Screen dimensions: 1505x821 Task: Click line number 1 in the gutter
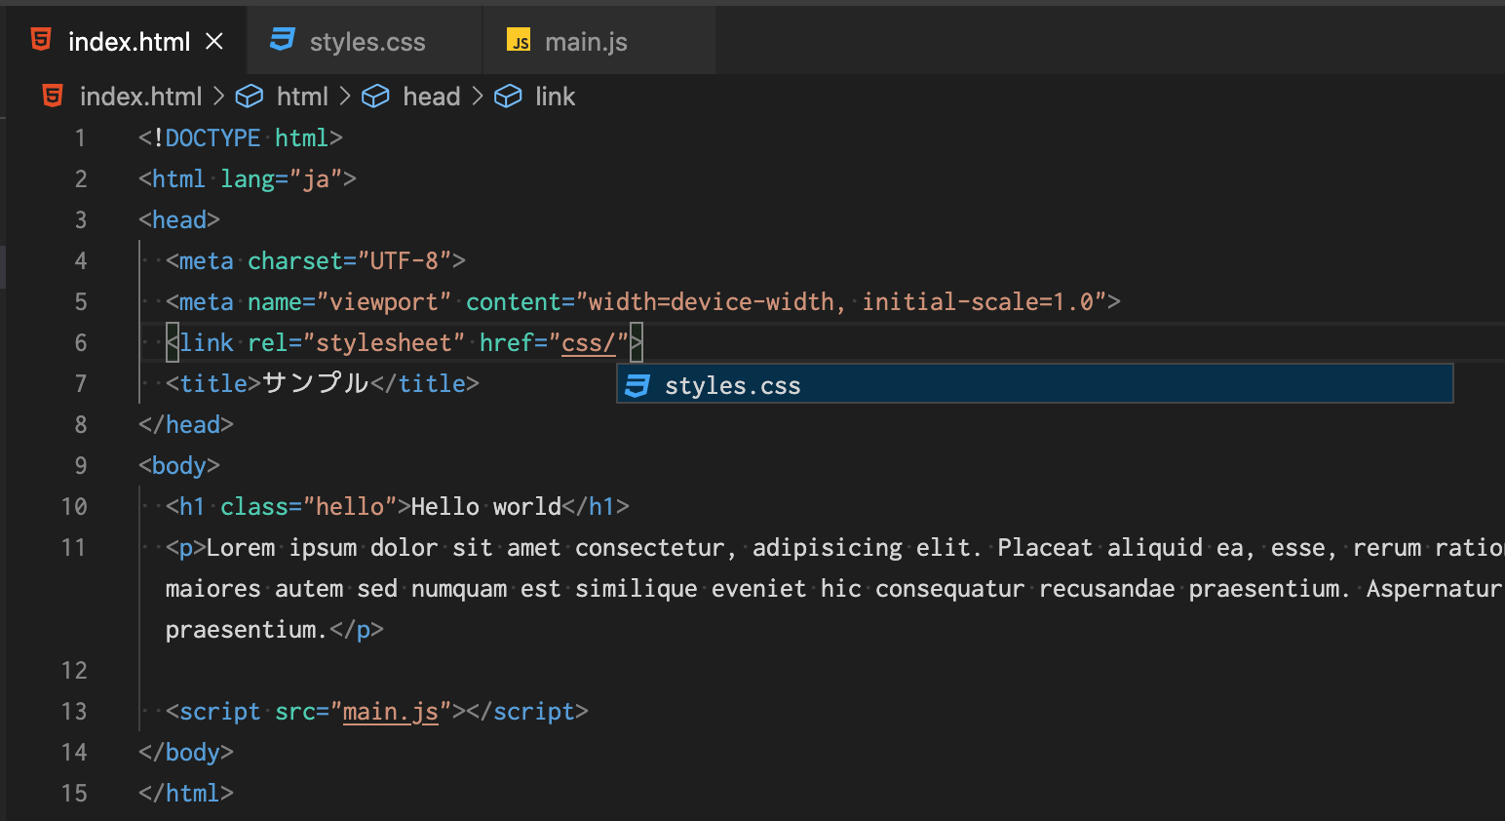(81, 138)
